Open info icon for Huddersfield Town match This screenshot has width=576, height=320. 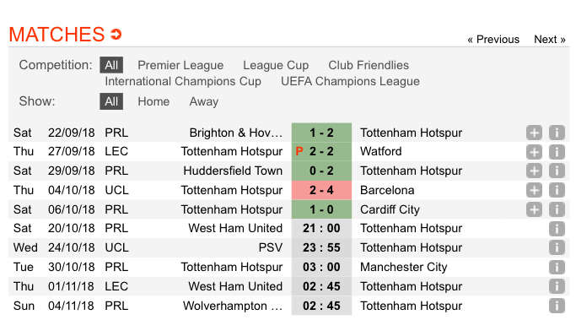(557, 171)
